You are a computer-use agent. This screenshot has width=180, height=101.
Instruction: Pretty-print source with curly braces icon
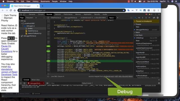[48, 76]
